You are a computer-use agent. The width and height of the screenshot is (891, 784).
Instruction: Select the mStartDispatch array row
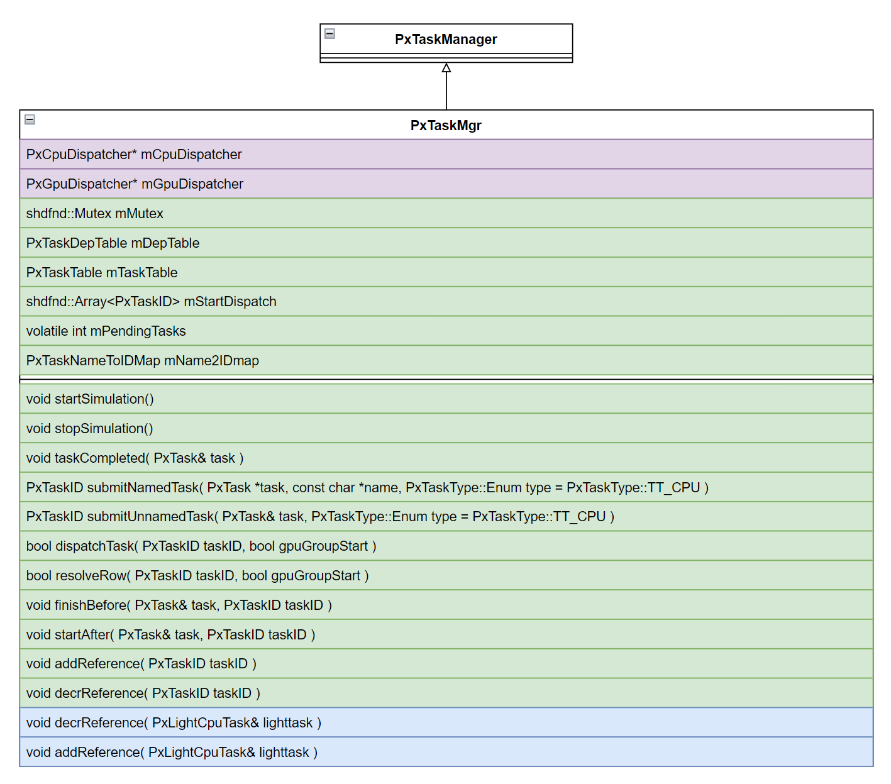pyautogui.click(x=152, y=302)
